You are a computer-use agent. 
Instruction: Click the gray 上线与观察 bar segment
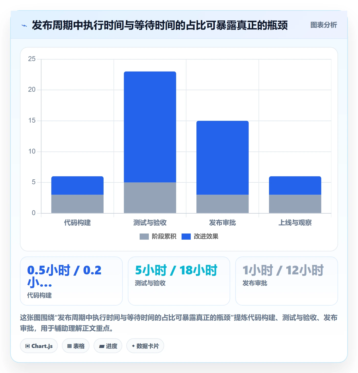point(295,204)
